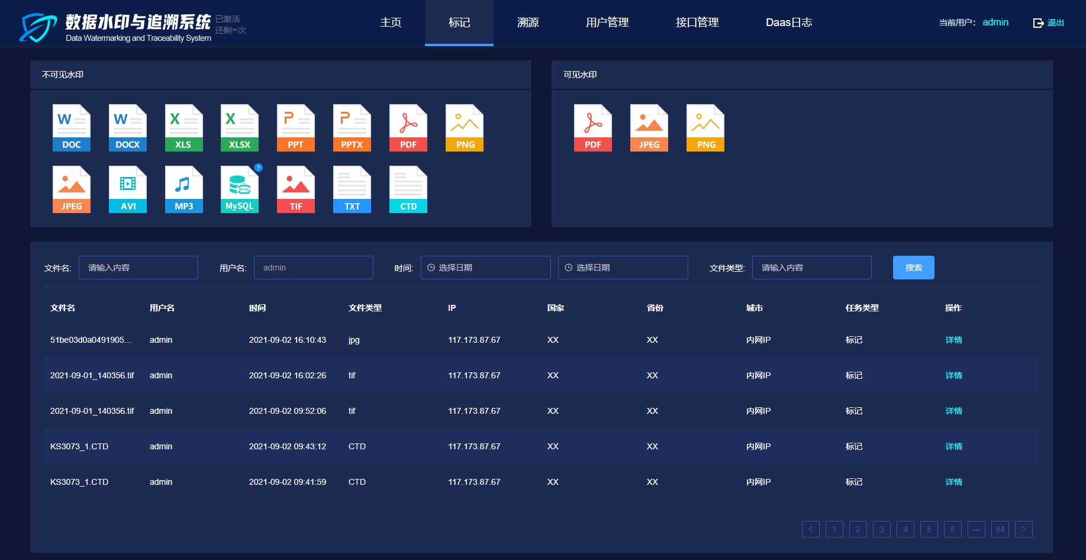Switch to the 溯源 tab
This screenshot has height=560, width=1086.
tap(527, 22)
